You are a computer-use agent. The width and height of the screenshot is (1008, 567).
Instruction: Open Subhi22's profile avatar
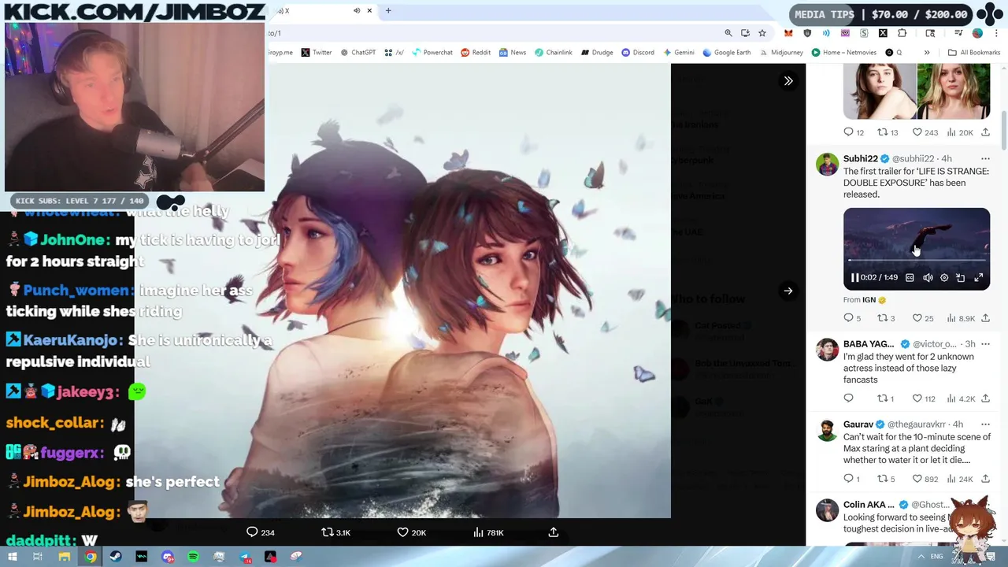[827, 165]
